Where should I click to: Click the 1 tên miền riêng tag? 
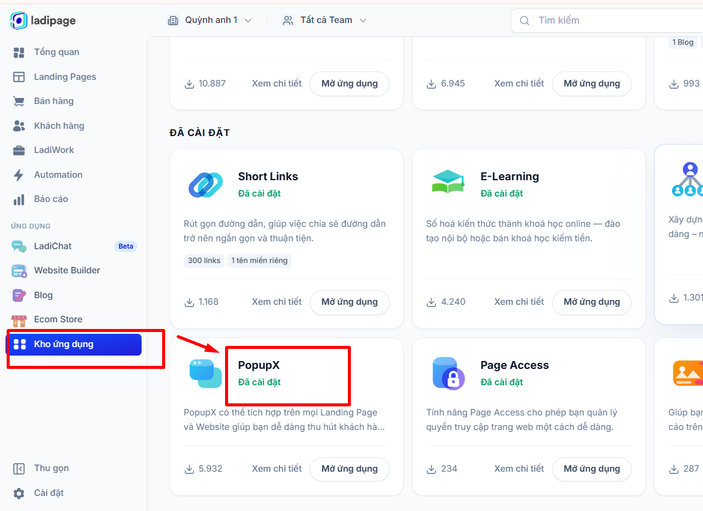(260, 261)
